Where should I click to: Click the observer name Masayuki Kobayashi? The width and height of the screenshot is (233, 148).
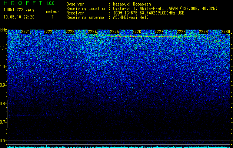tap(133, 4)
